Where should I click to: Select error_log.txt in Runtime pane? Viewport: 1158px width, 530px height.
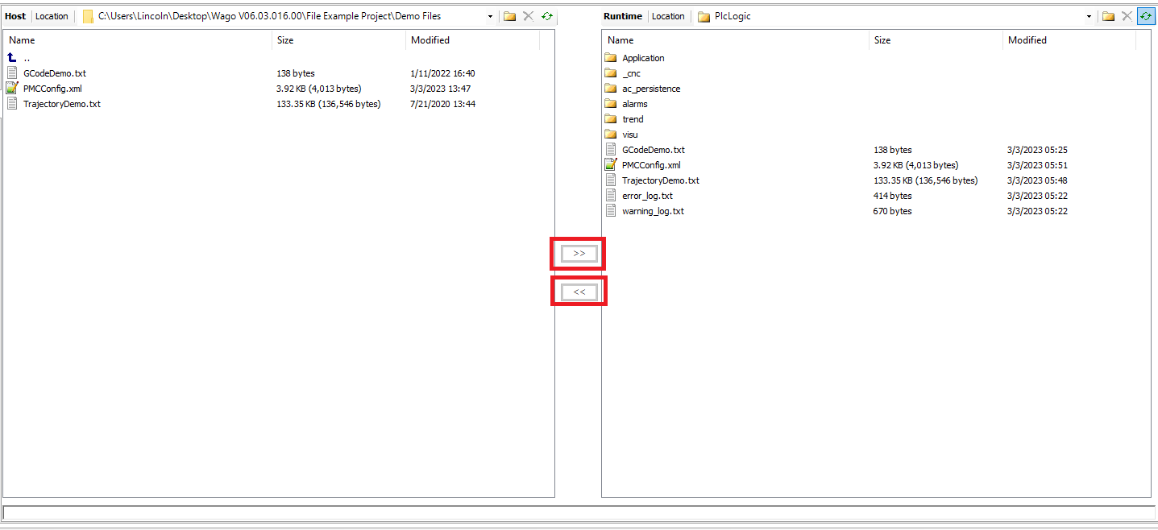pos(647,196)
